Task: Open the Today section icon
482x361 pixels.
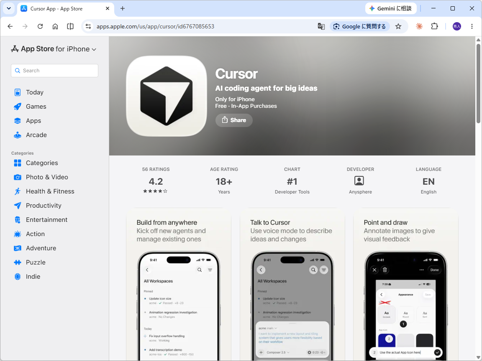Action: point(18,92)
